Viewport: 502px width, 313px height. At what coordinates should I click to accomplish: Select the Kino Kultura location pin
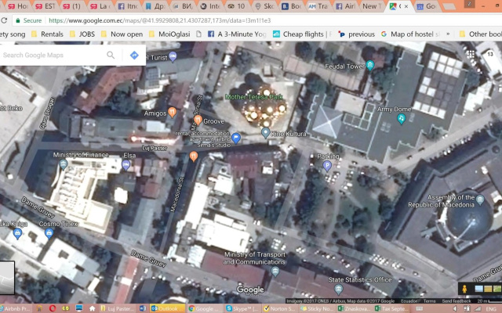[x=265, y=132]
